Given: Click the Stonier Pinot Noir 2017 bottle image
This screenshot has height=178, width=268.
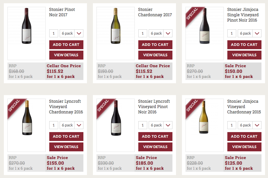Looking at the screenshot, I should point(26,27).
